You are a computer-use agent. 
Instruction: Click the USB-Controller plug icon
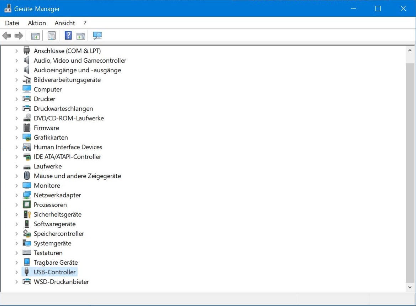(27, 272)
